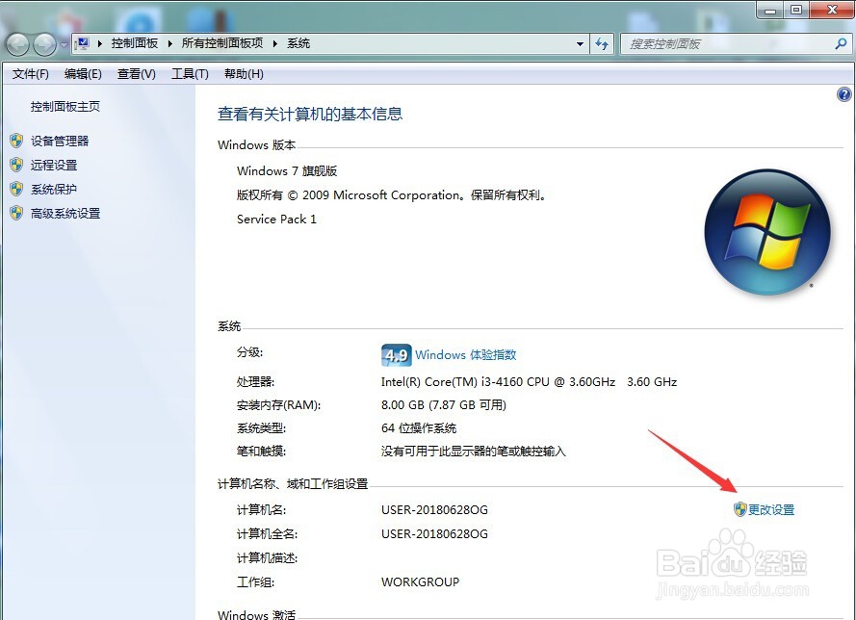The image size is (856, 620).
Task: Click the copyright line 版权所有 © 2009 Microsoft
Action: (x=392, y=194)
